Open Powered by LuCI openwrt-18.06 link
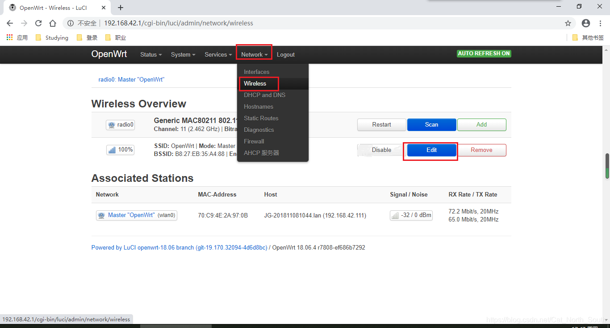 (x=179, y=247)
